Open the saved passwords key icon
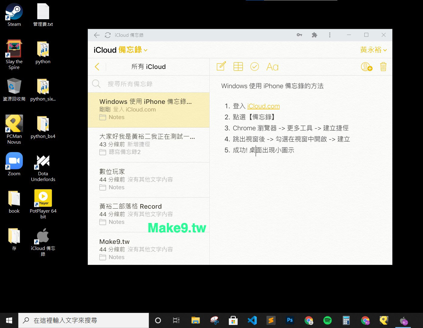This screenshot has height=328, width=423. [x=299, y=35]
